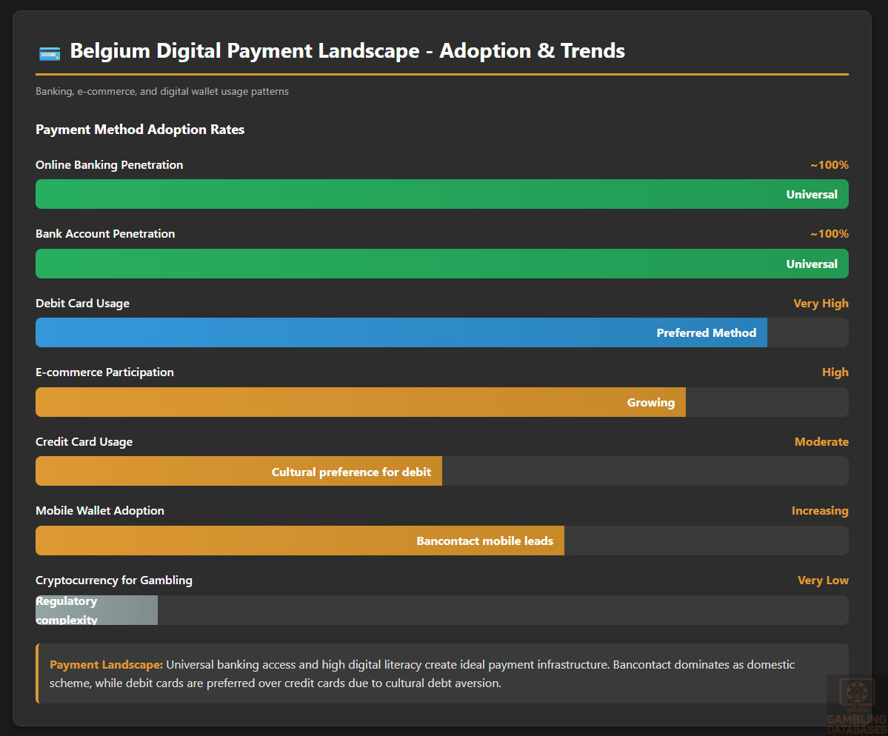Click the orange Payment Landscape note title
The image size is (888, 736).
pyautogui.click(x=106, y=664)
